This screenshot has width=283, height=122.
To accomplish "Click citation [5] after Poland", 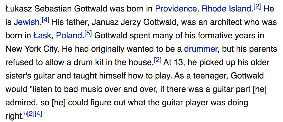I will (x=88, y=34).
